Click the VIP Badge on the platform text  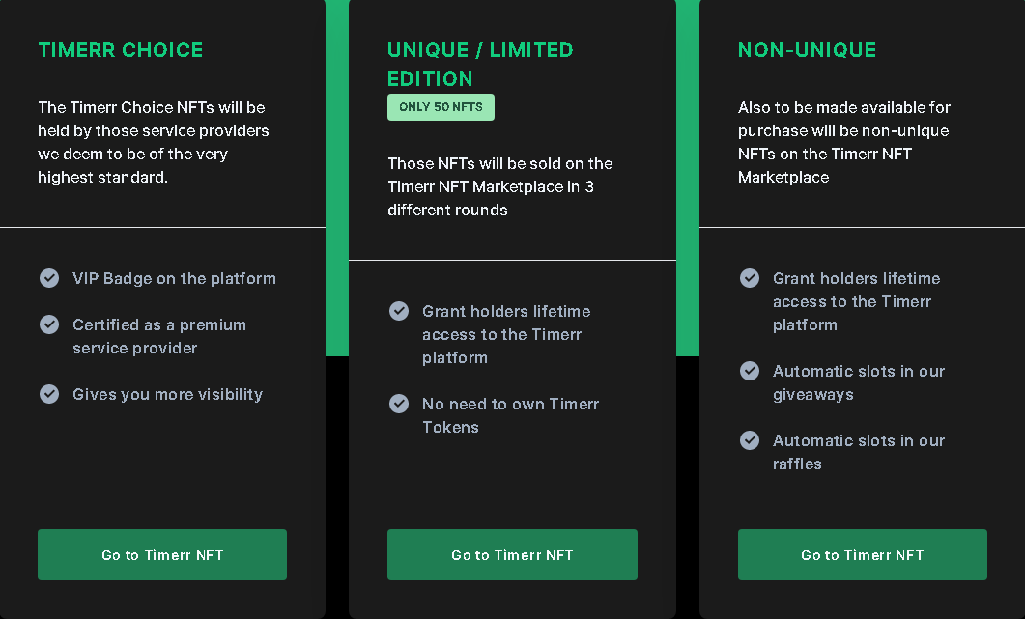pyautogui.click(x=174, y=278)
